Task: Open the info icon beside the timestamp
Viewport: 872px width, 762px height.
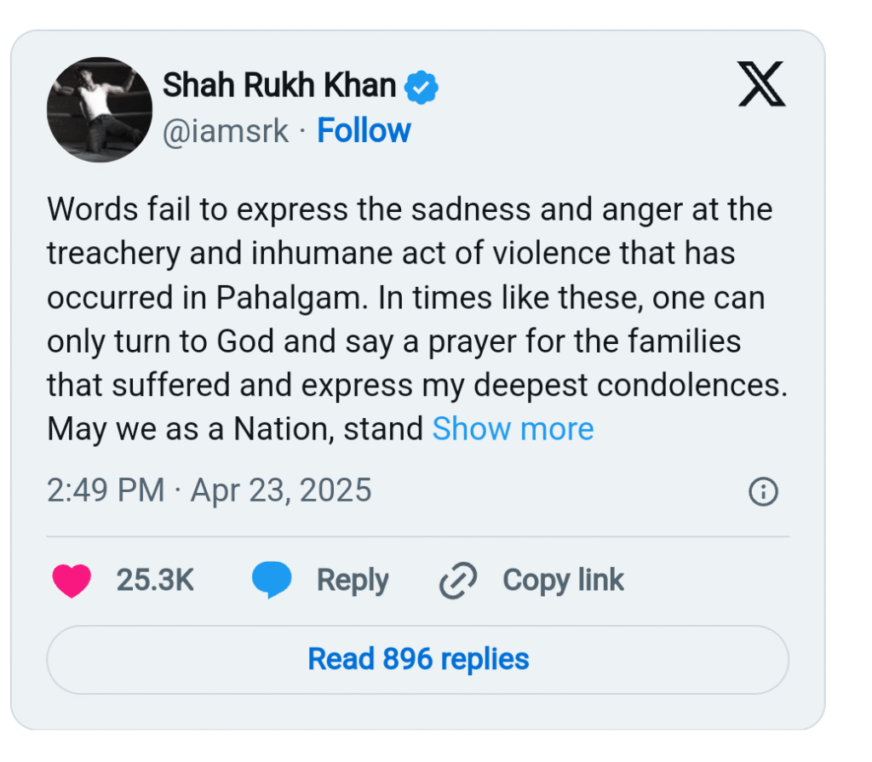Action: tap(762, 491)
